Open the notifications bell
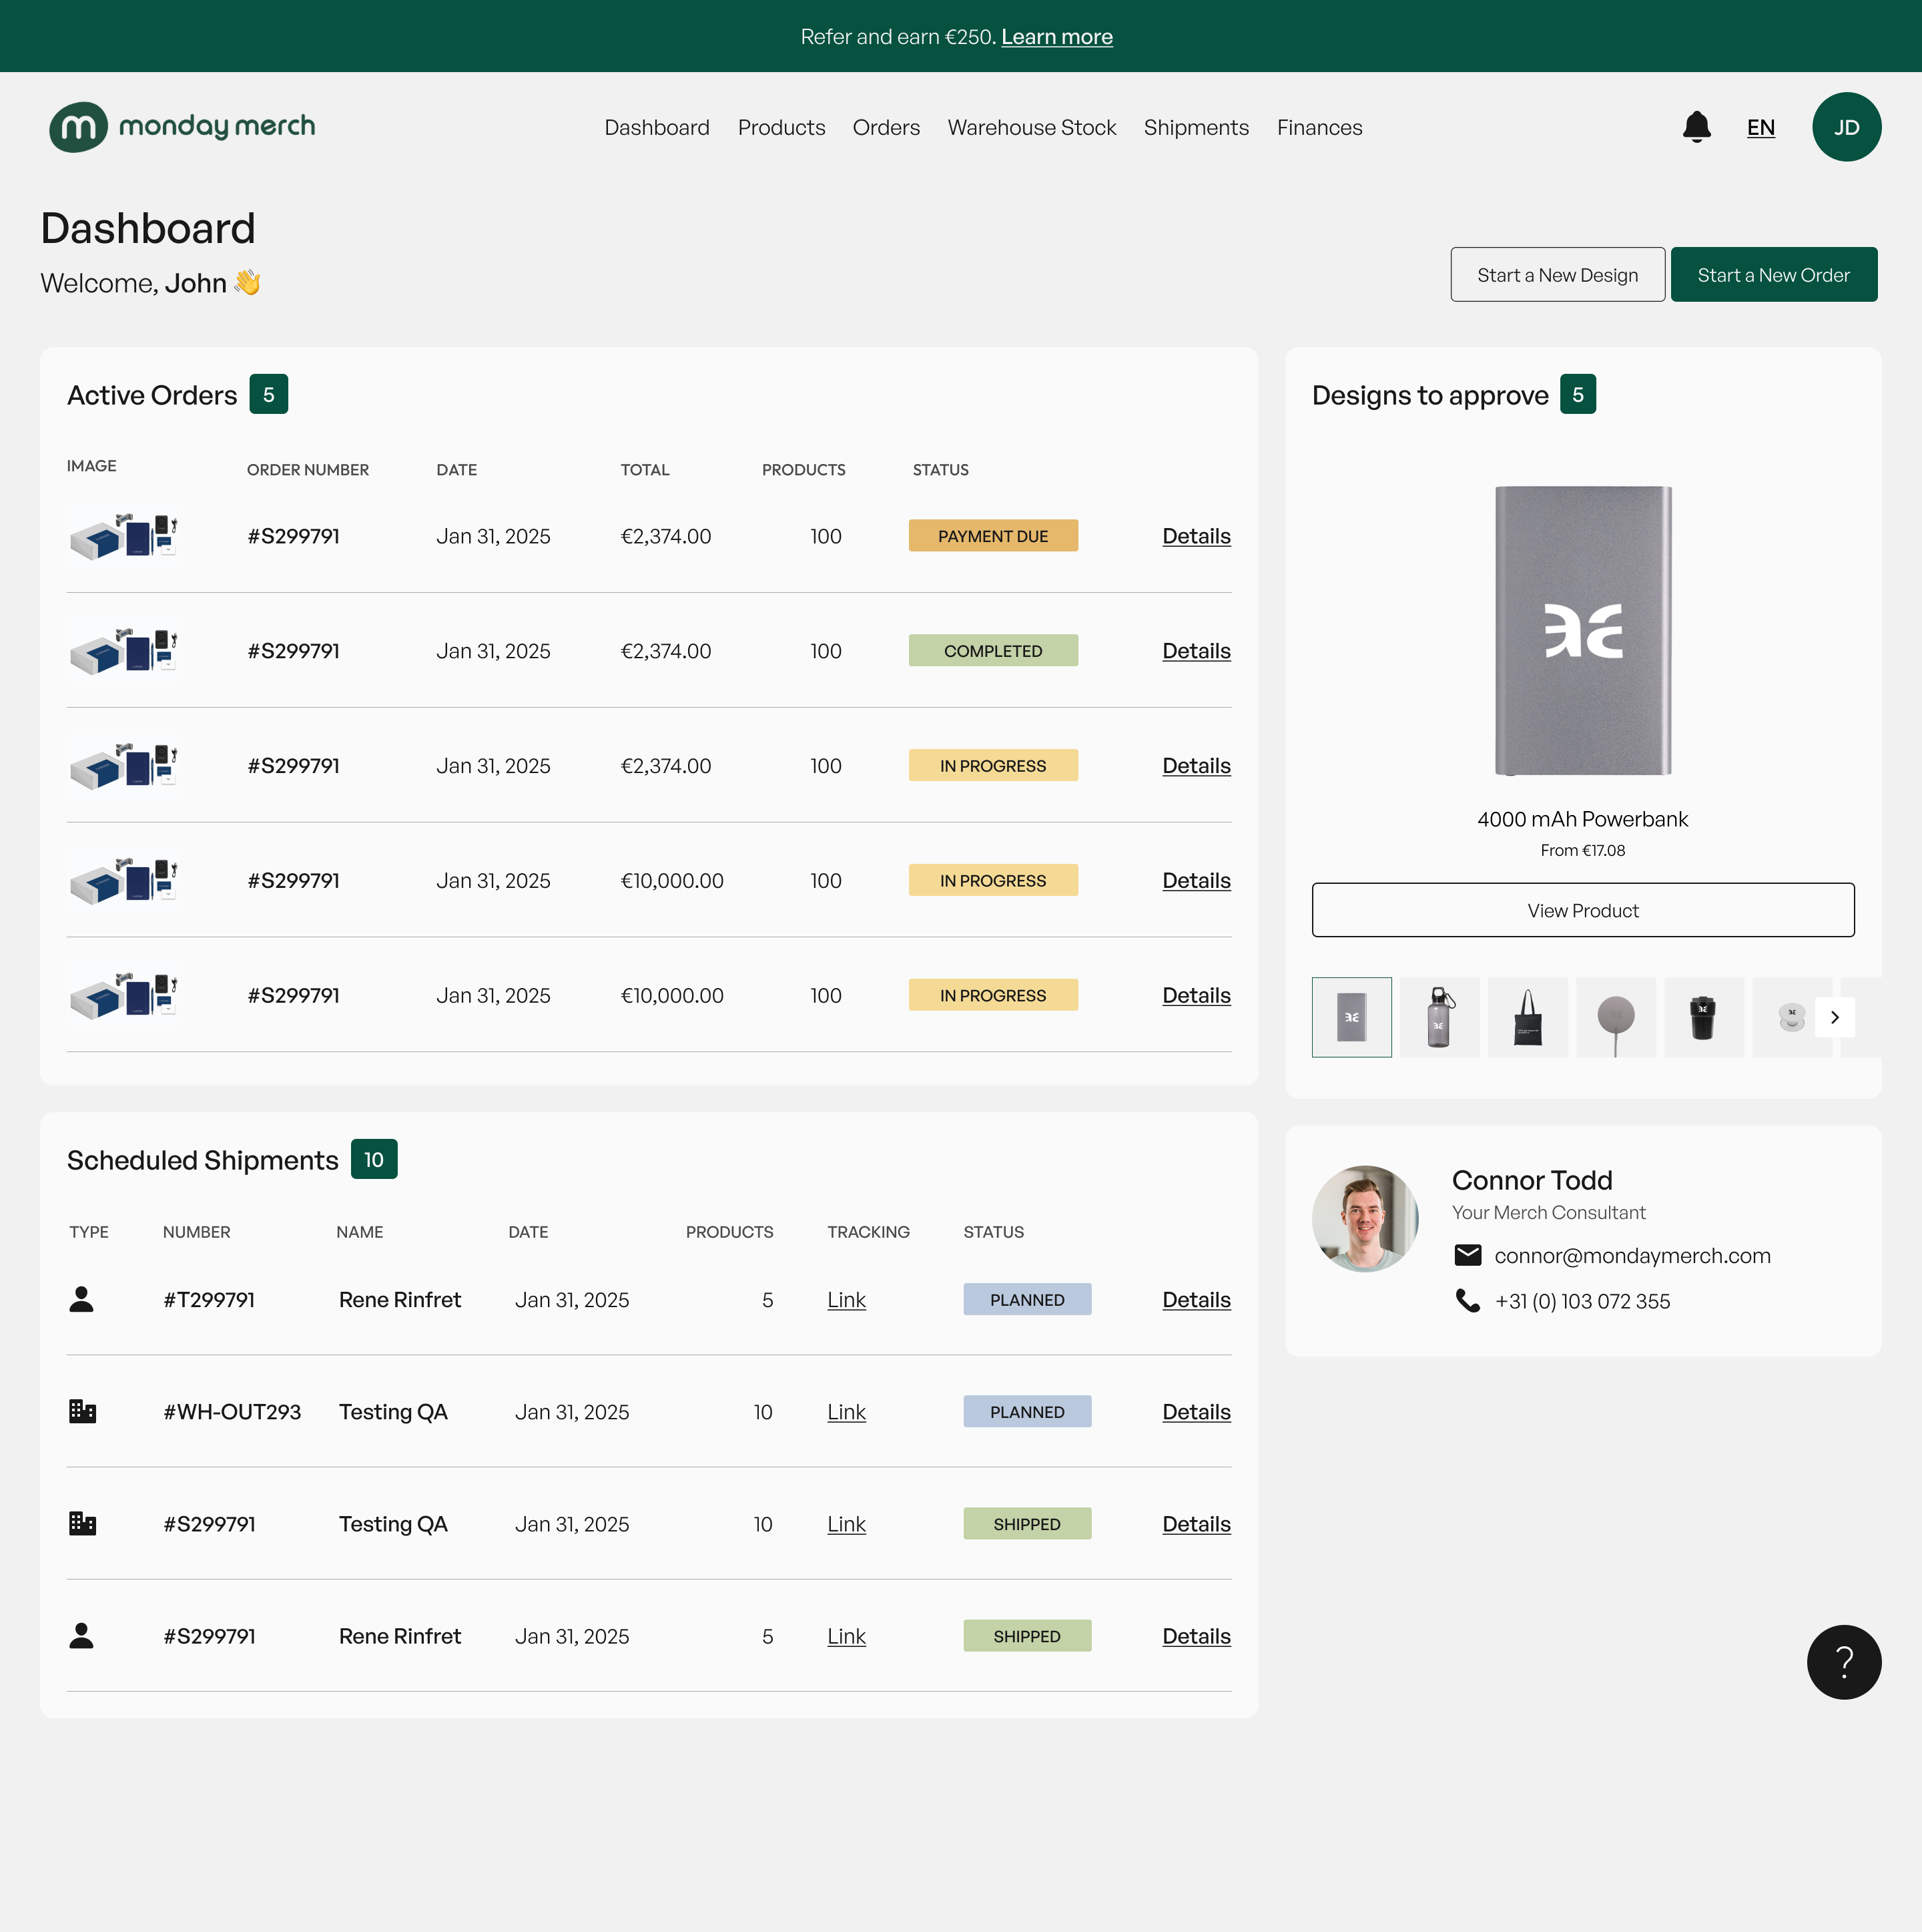 [x=1696, y=127]
